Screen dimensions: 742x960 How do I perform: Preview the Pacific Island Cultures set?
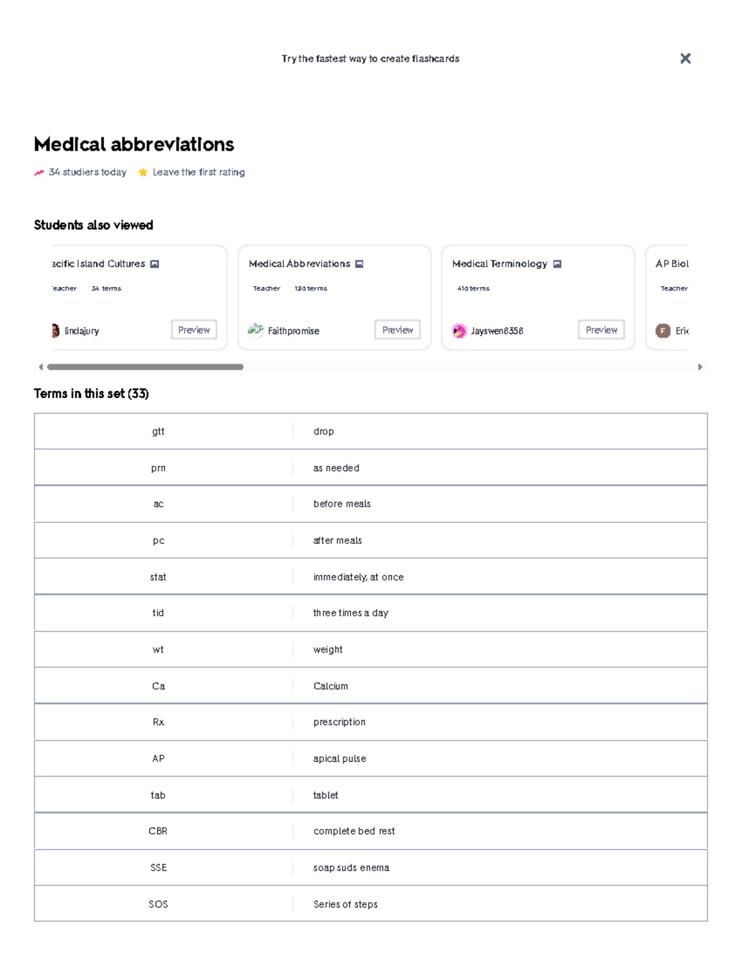[194, 329]
